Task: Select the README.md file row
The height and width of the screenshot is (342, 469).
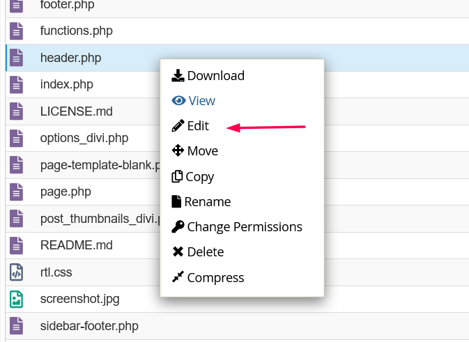Action: coord(237,245)
